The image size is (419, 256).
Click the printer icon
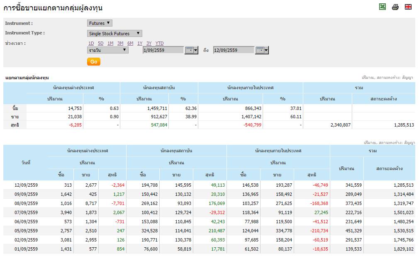click(x=395, y=7)
